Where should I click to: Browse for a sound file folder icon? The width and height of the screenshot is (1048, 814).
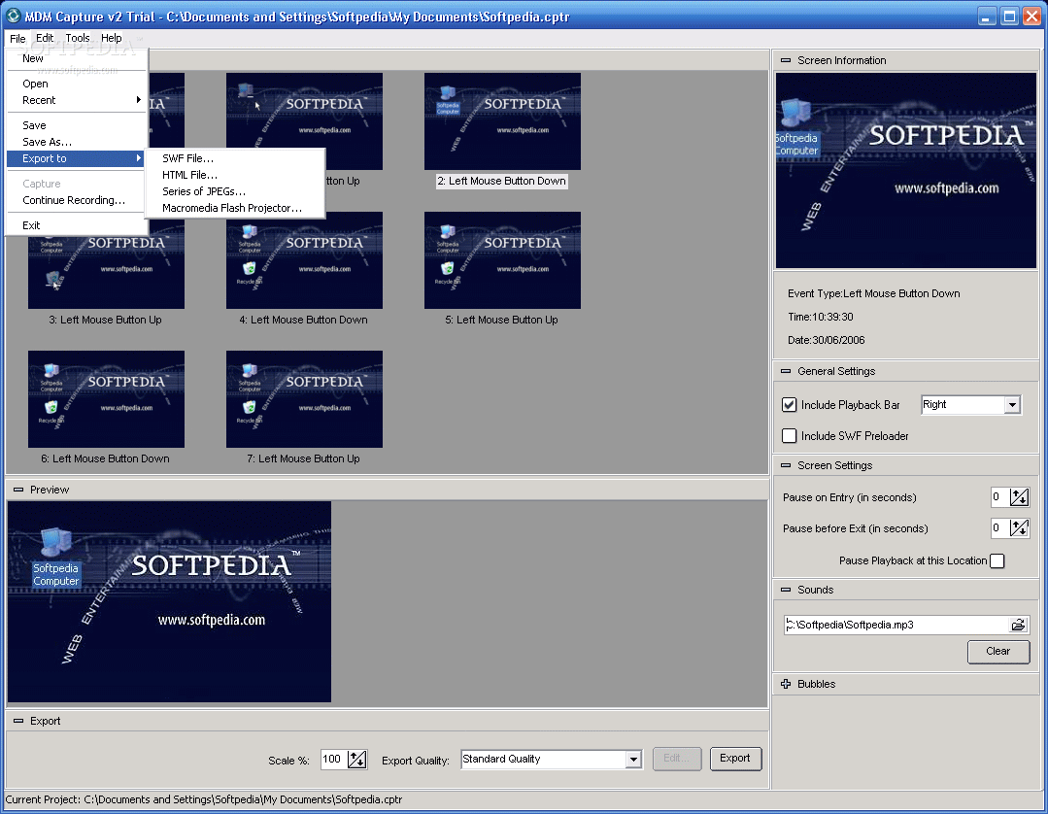pyautogui.click(x=1018, y=625)
